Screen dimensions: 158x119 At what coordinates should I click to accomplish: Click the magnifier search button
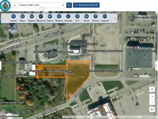click(69, 5)
